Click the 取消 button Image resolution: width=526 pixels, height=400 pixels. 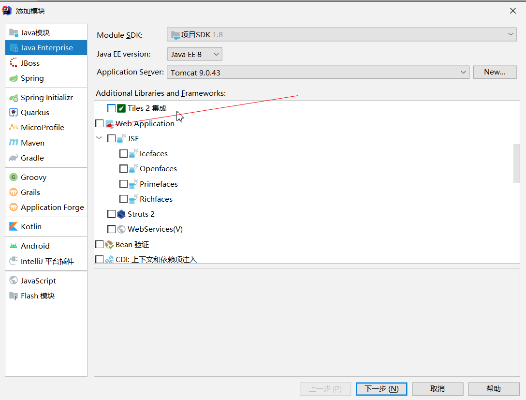[x=438, y=389]
